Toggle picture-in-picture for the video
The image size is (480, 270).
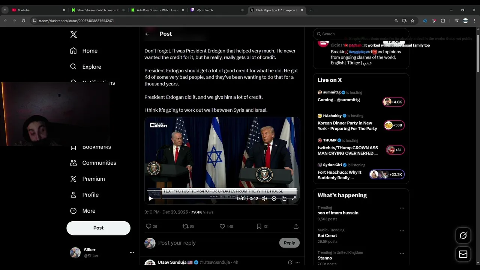click(284, 198)
